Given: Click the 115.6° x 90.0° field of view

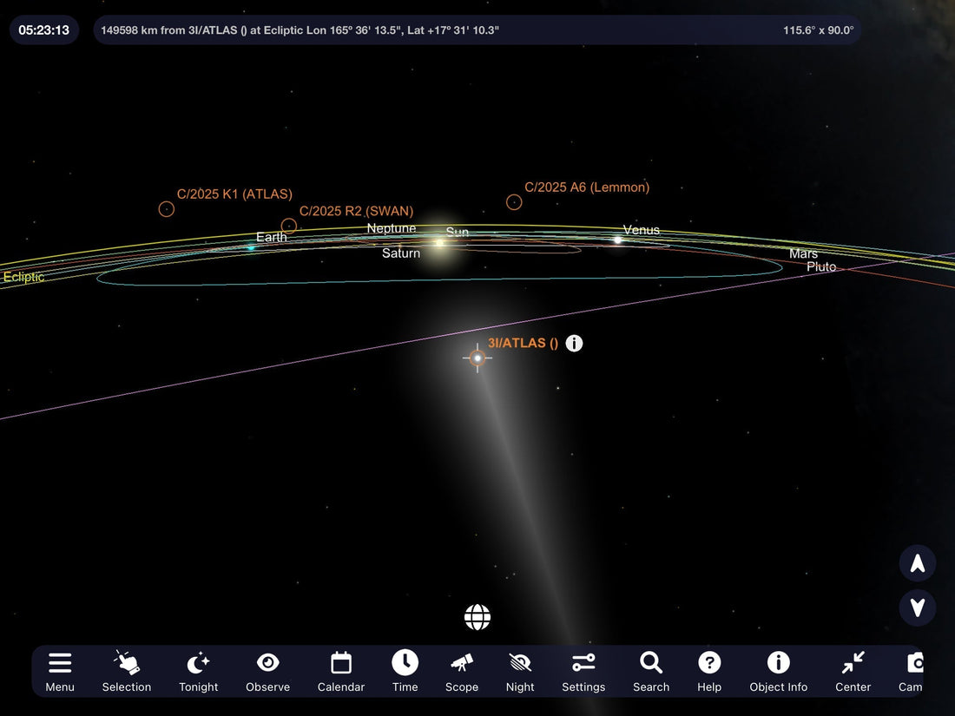Looking at the screenshot, I should pos(818,30).
